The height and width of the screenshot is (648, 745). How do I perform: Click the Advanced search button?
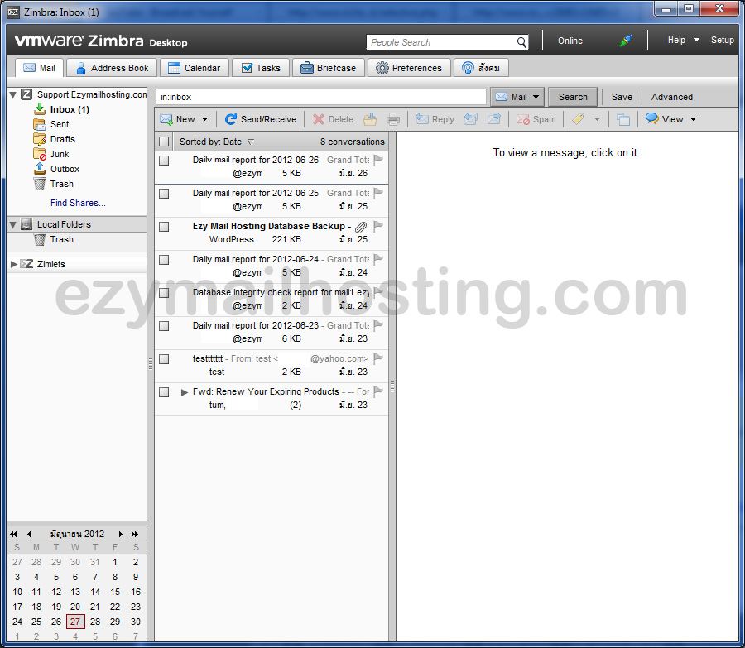(x=672, y=97)
